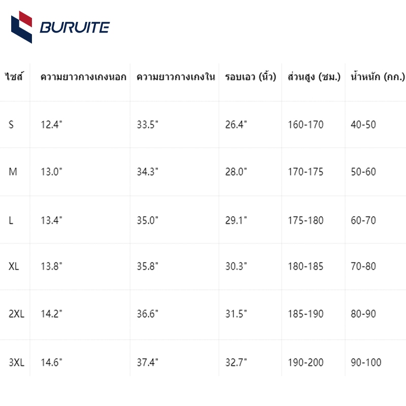This screenshot has width=406, height=406.
Task: Select the XL size row label
Action: (14, 266)
